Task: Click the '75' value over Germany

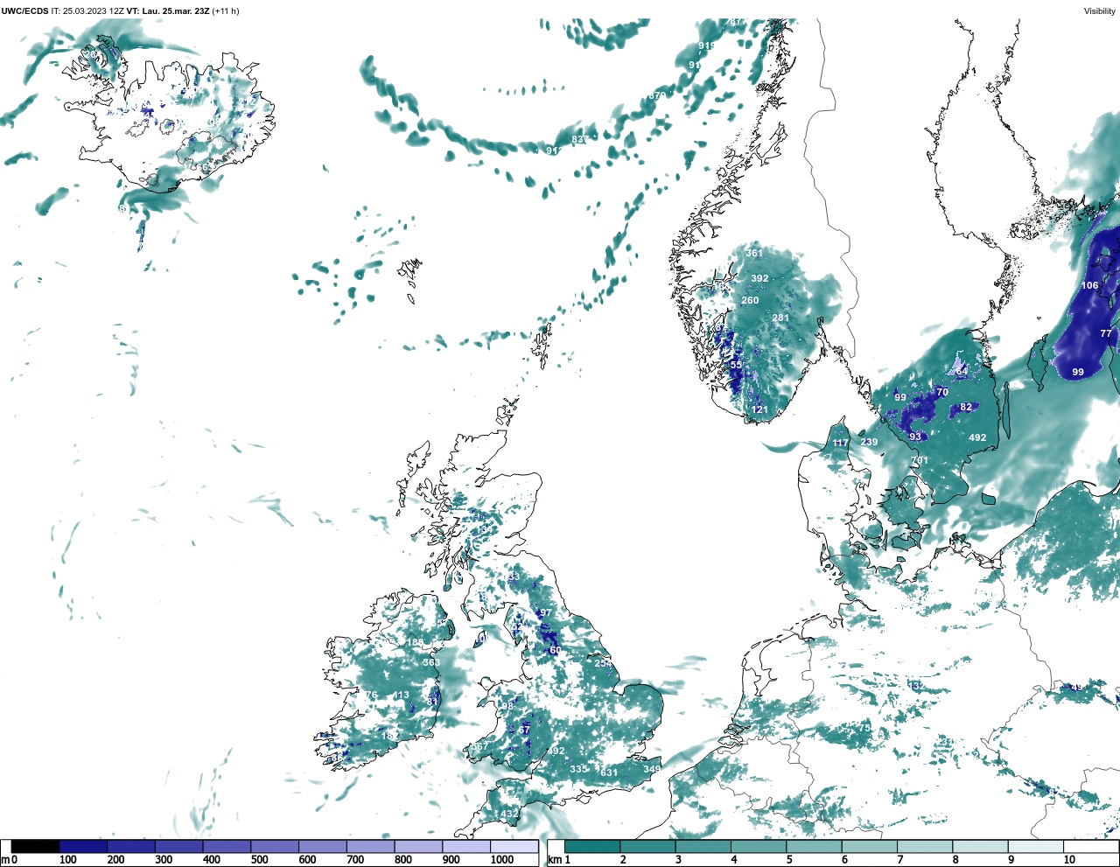Action: pos(864,728)
